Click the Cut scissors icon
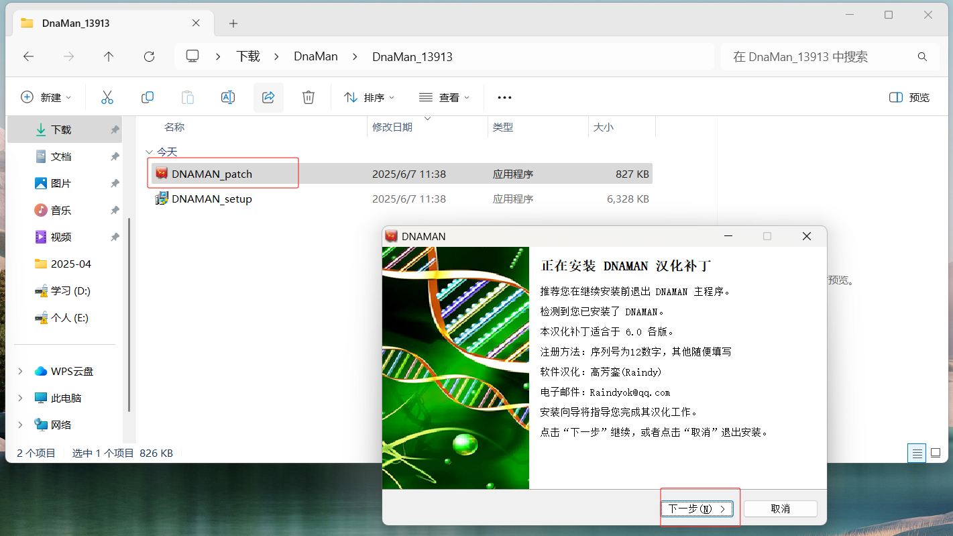 pos(107,97)
